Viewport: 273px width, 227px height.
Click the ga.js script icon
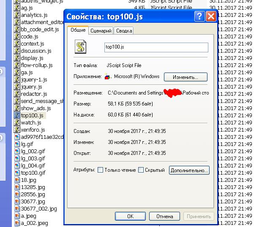(17, 72)
